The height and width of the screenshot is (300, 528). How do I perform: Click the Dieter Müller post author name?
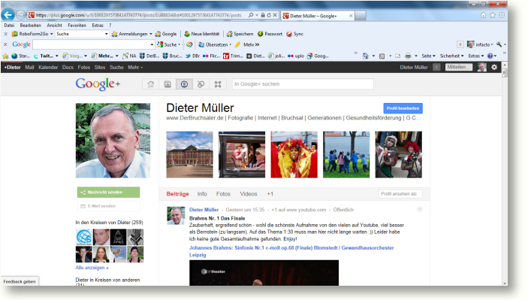[204, 210]
